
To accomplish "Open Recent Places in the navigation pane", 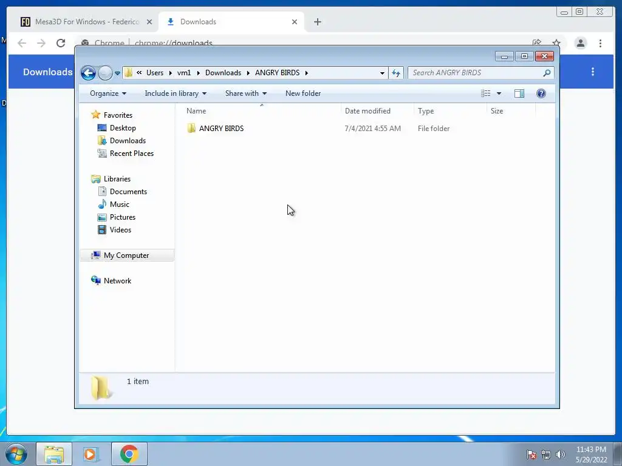I will click(132, 154).
